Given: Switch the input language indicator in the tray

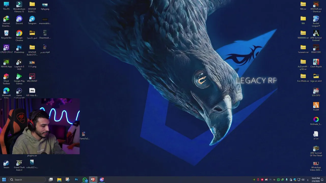Looking at the screenshot, I should (x=308, y=180).
